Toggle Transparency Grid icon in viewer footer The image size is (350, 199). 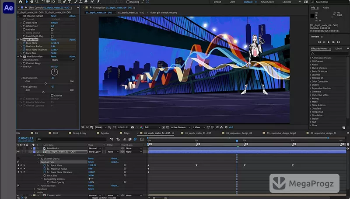tap(168, 127)
